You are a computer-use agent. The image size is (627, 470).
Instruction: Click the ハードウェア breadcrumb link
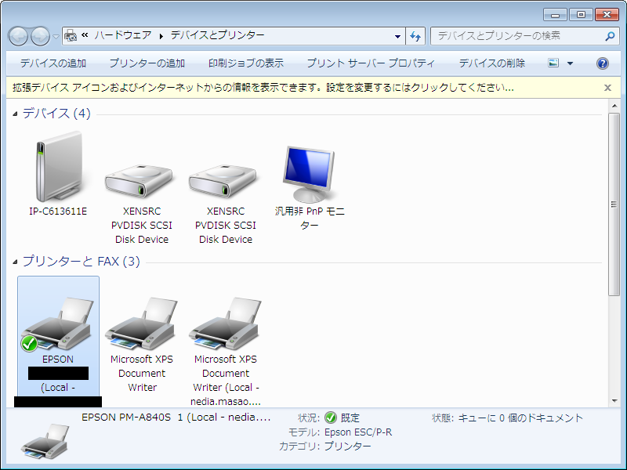[123, 35]
